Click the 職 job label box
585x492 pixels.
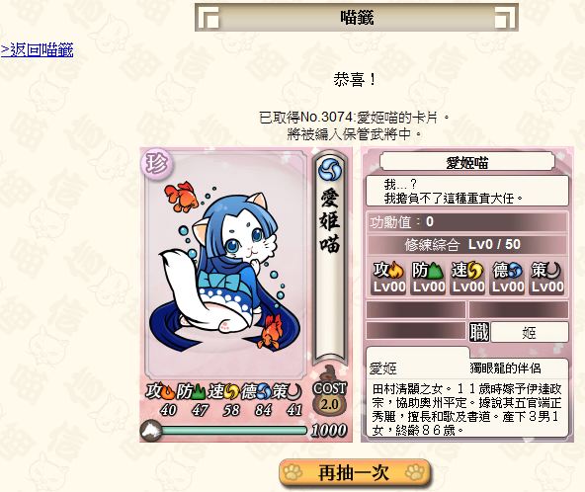(479, 332)
